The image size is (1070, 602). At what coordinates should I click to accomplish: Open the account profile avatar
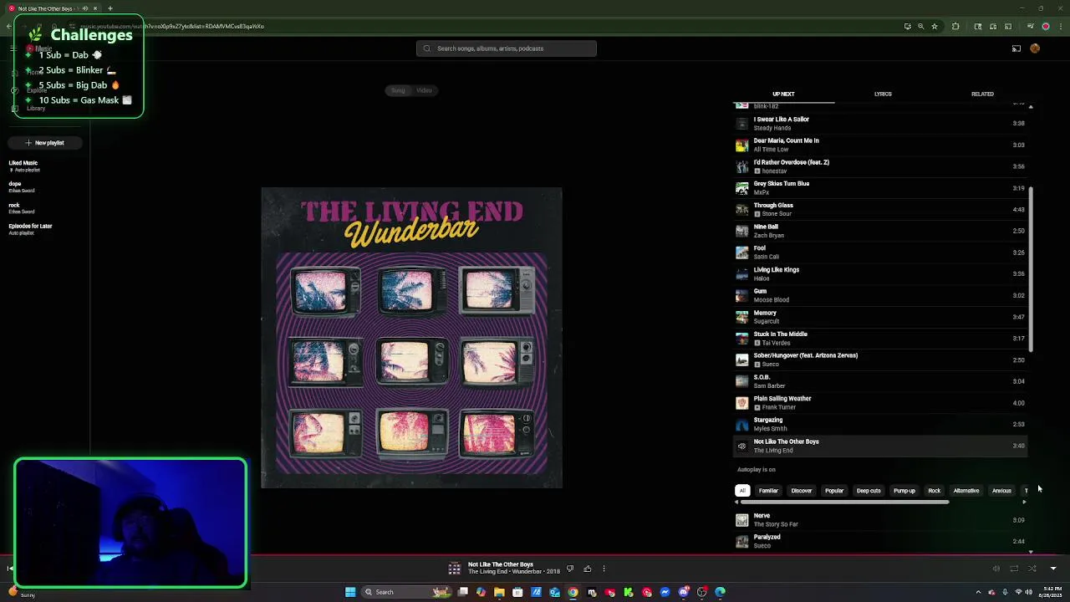[1035, 48]
